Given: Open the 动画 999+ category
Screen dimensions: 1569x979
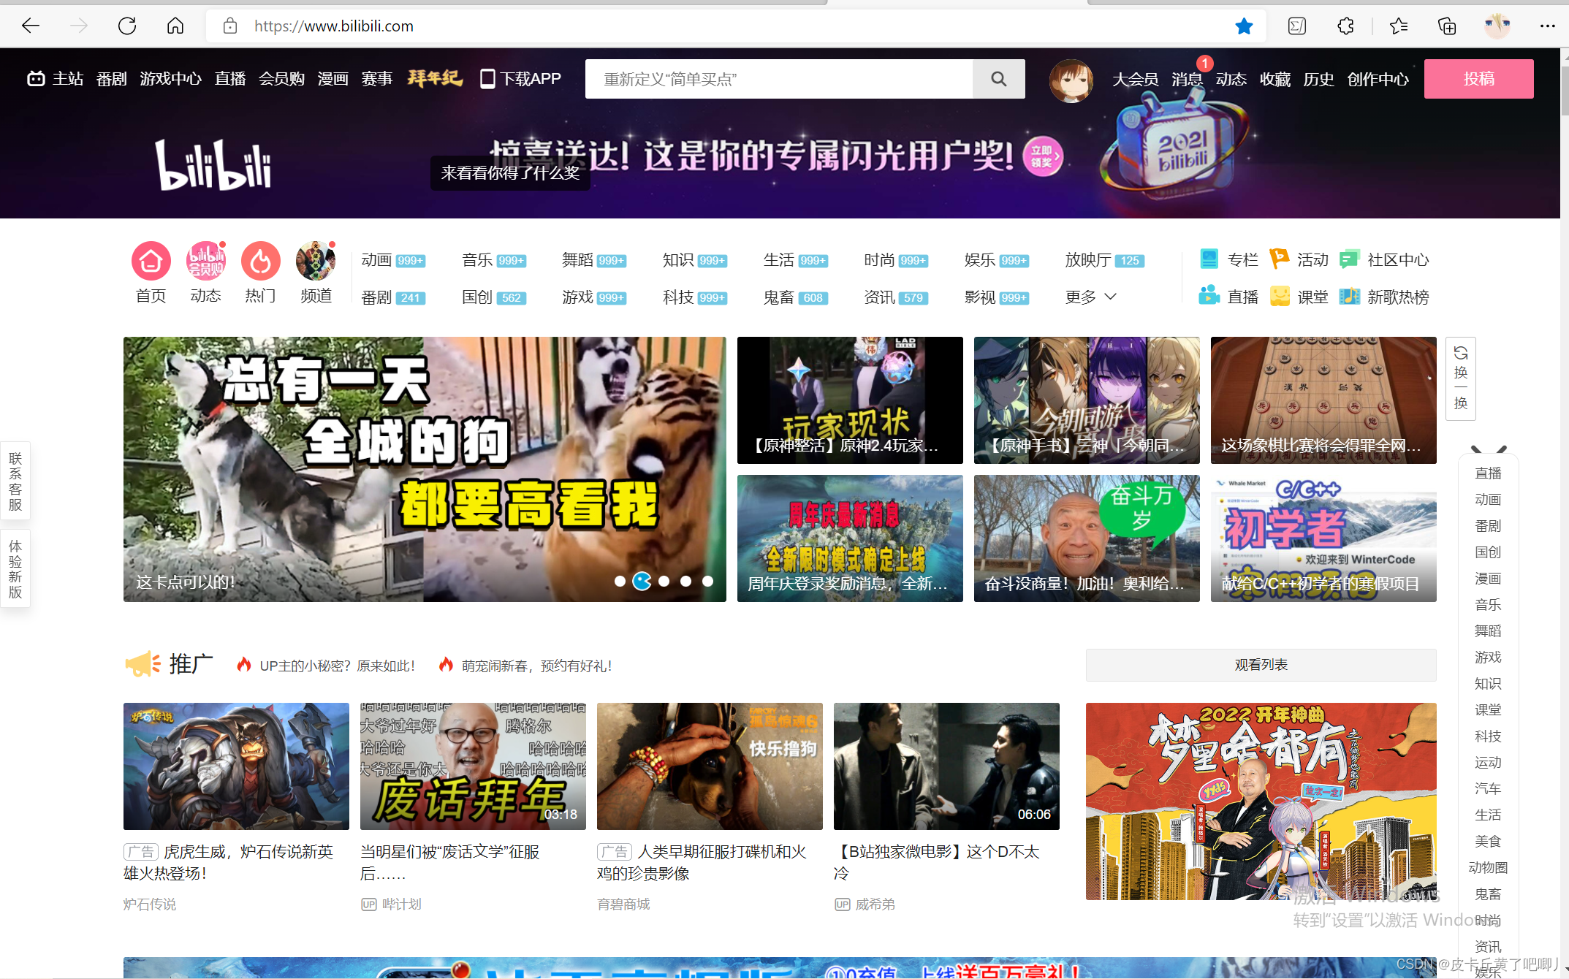Looking at the screenshot, I should [x=393, y=260].
